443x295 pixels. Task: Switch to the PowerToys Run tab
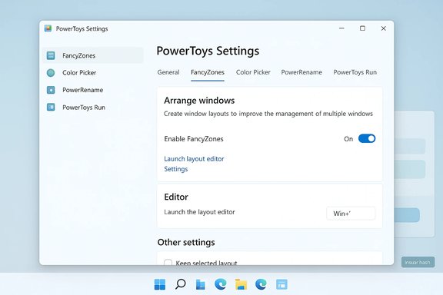point(355,72)
